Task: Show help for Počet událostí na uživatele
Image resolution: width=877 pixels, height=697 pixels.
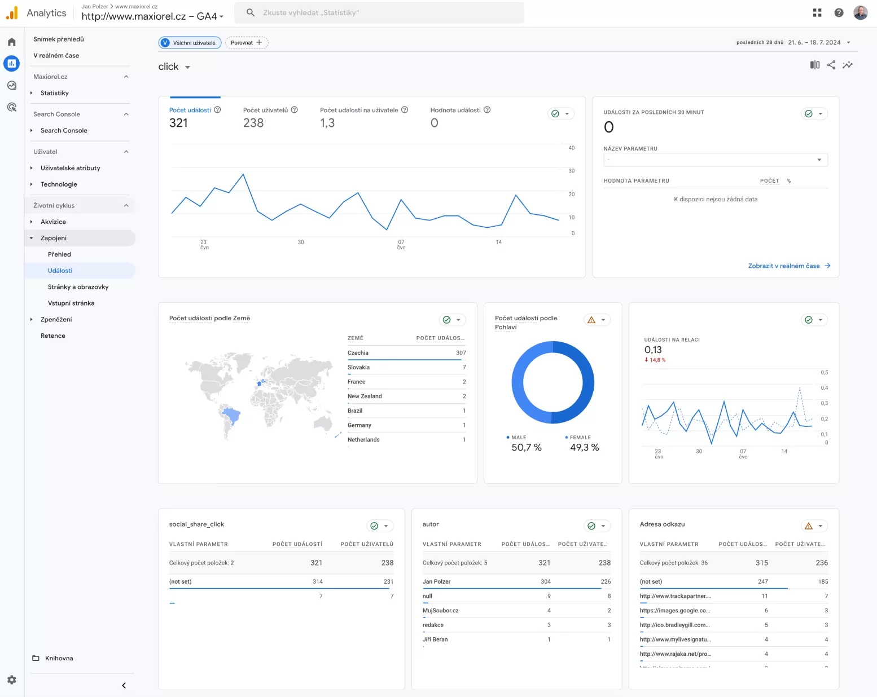Action: pyautogui.click(x=405, y=110)
